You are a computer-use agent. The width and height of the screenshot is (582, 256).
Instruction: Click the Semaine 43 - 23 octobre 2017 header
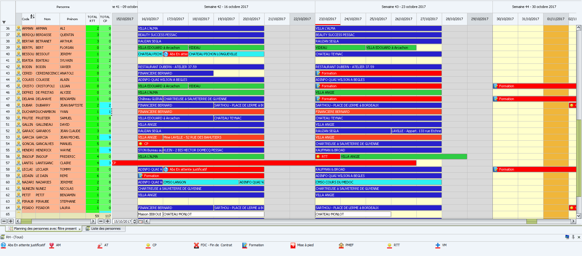point(404,7)
